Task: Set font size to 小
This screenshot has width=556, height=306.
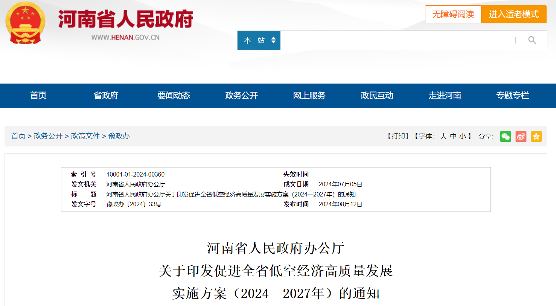Action: pos(463,136)
